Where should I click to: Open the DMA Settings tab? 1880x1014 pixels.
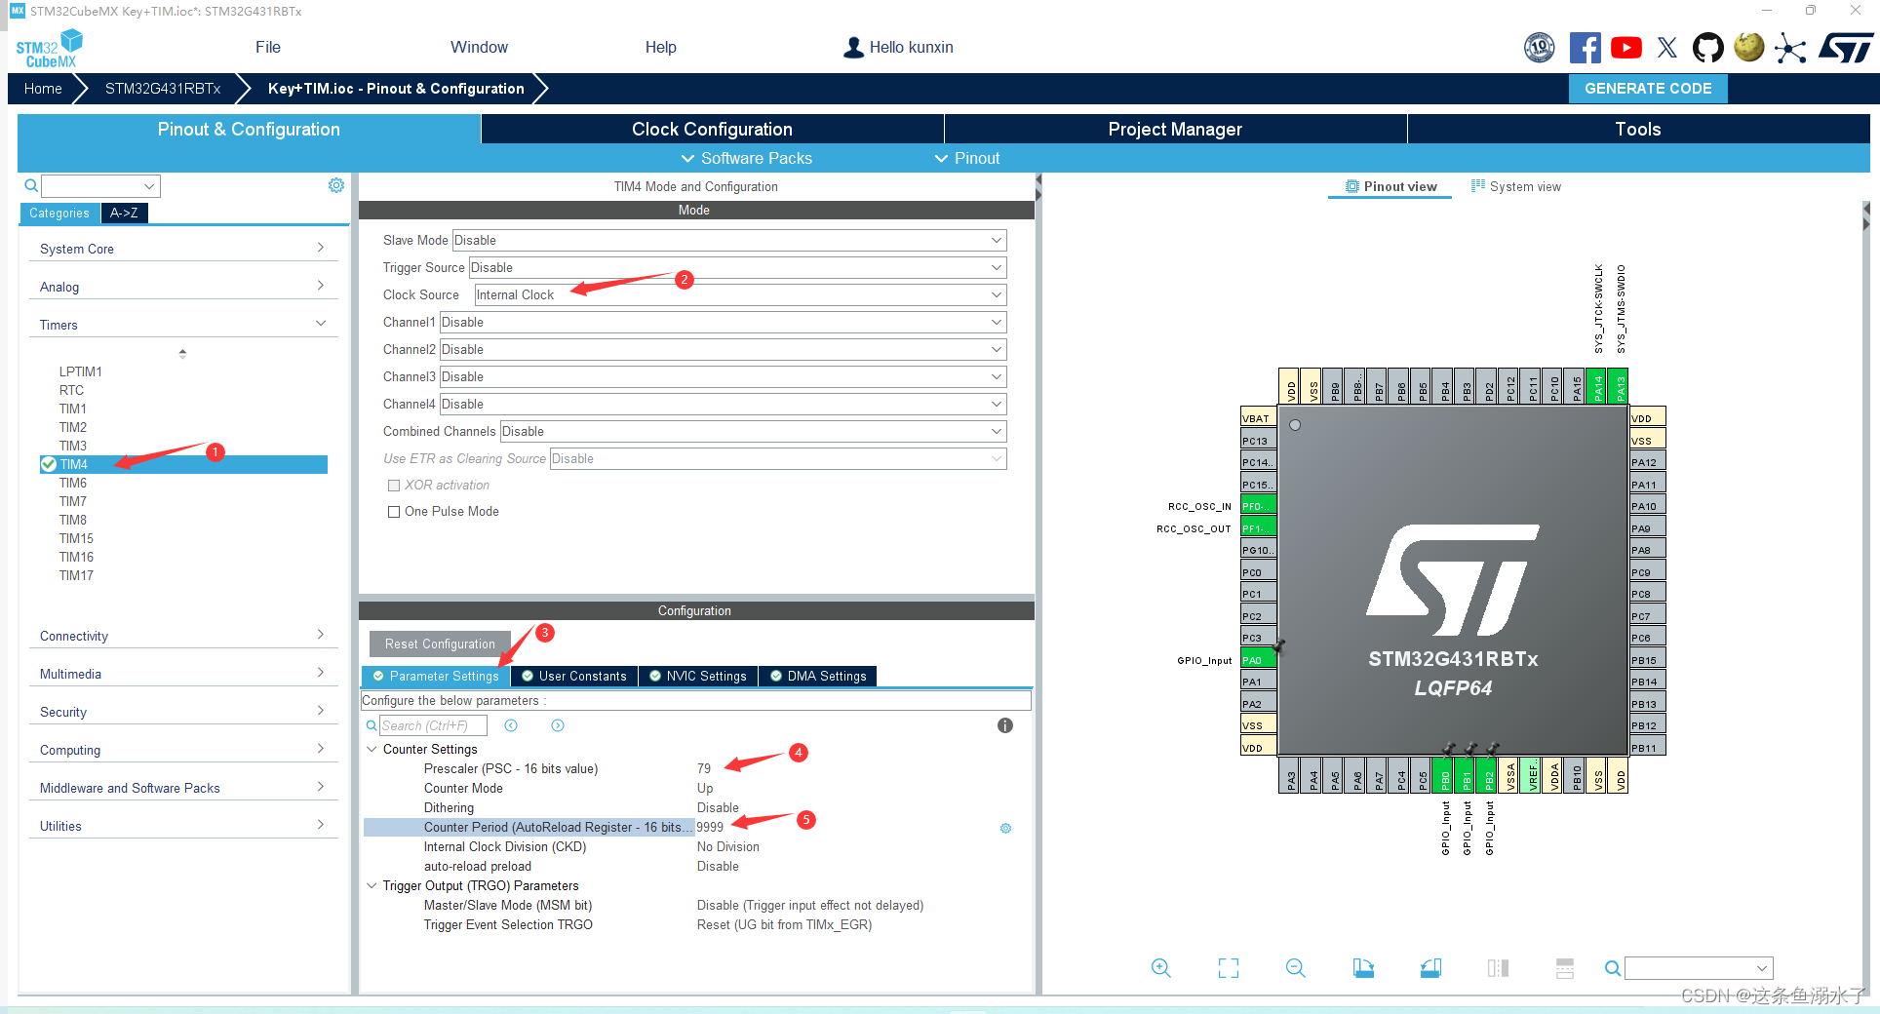(818, 676)
